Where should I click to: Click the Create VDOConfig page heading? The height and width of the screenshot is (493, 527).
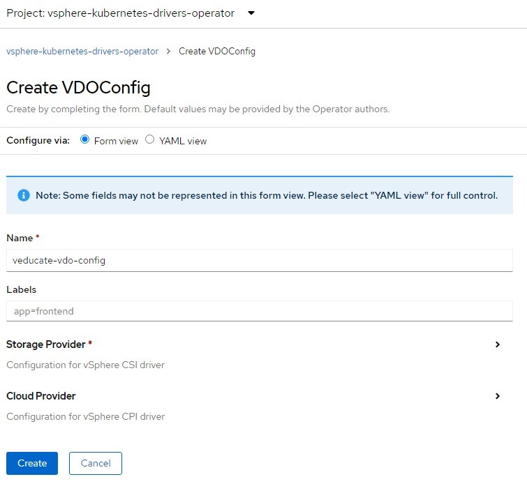point(78,88)
